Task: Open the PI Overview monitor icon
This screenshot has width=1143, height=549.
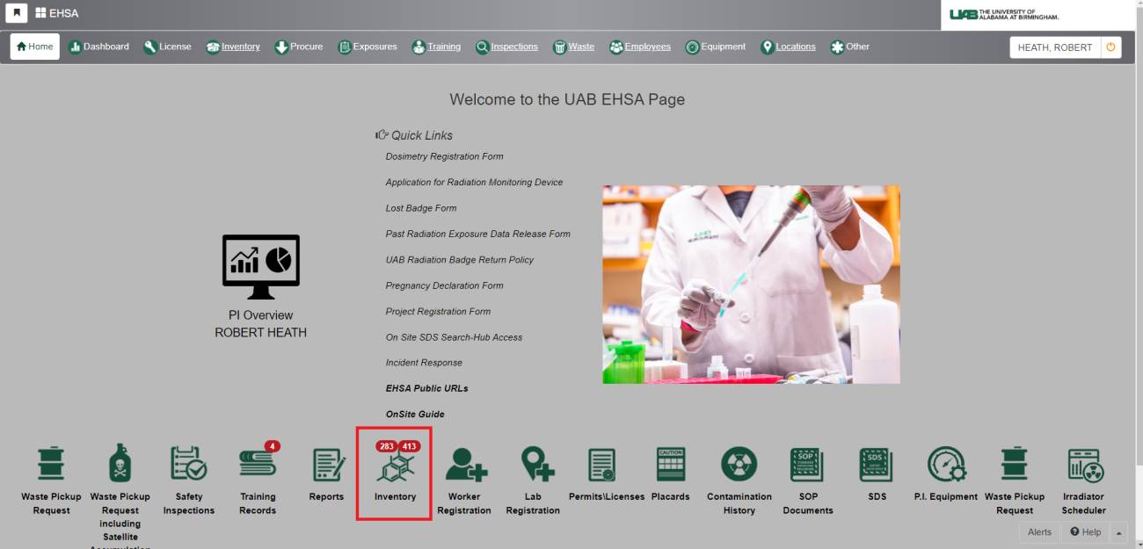Action: [x=261, y=267]
